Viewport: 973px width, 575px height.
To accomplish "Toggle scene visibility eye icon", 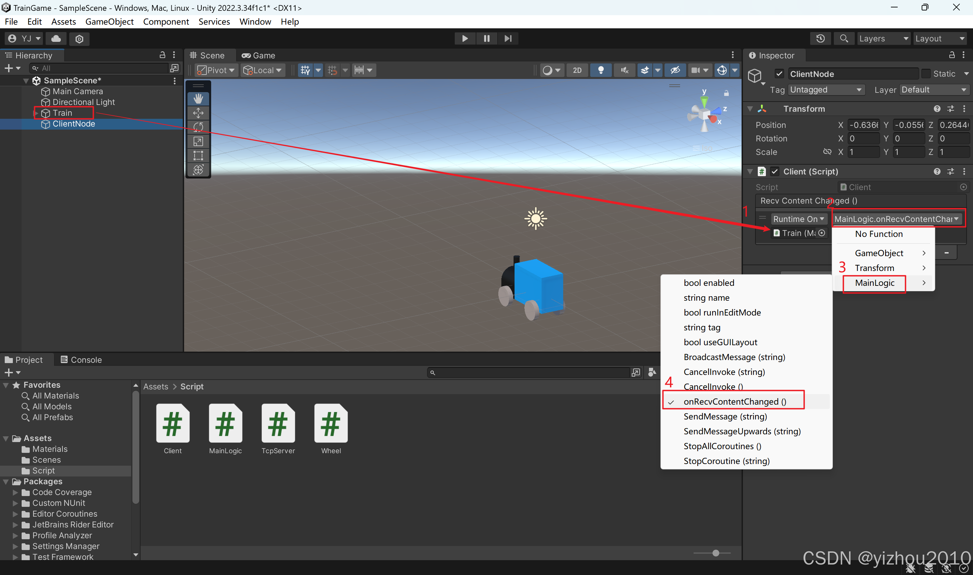I will point(675,70).
